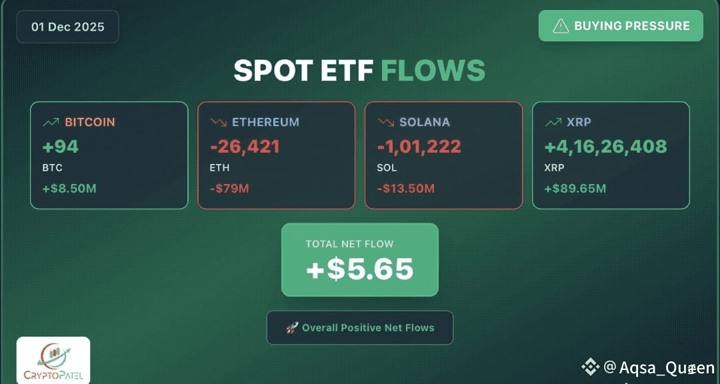Select the Bitcoin flow card
This screenshot has width=720, height=384.
pos(109,155)
